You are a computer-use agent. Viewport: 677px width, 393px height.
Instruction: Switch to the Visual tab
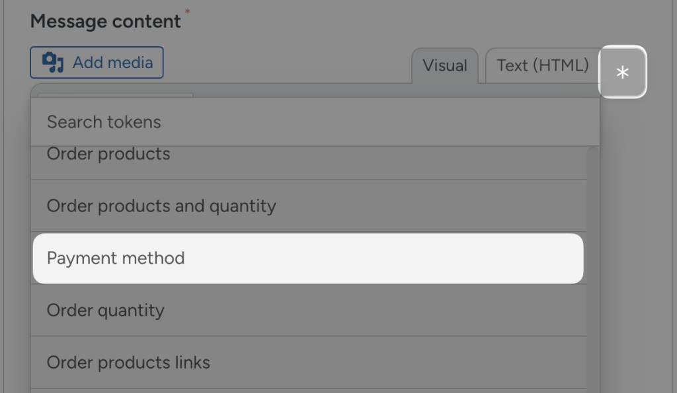pos(445,66)
